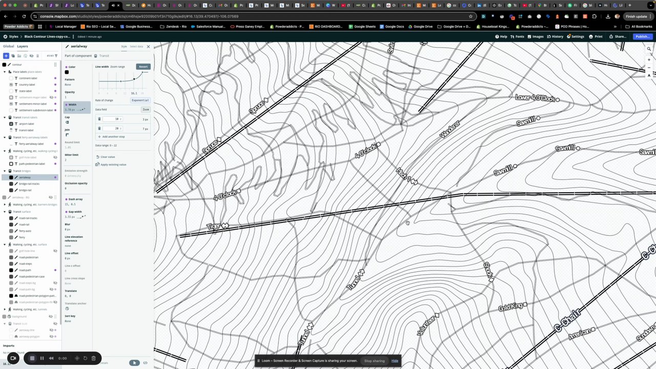The image size is (656, 369).
Task: Expand the Walking, cycling barriers-bridges group
Action: coord(5,204)
